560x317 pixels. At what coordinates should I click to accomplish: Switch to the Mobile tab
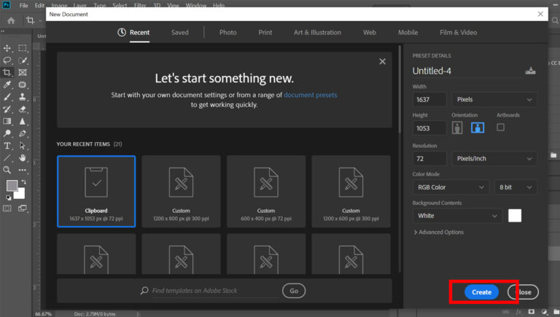click(x=408, y=33)
